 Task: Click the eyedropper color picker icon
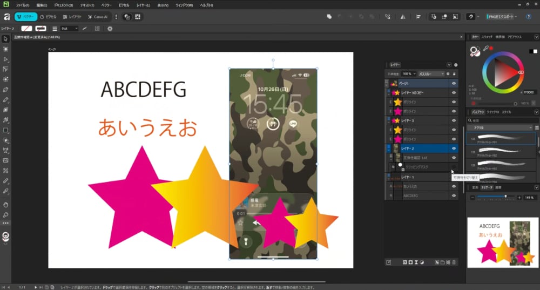coord(485,49)
